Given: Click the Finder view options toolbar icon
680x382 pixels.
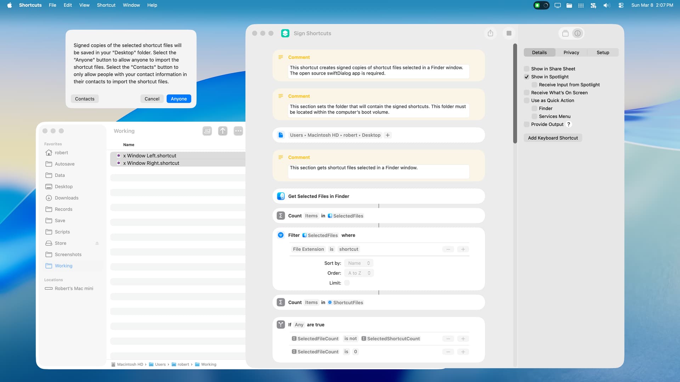Looking at the screenshot, I should click(207, 131).
